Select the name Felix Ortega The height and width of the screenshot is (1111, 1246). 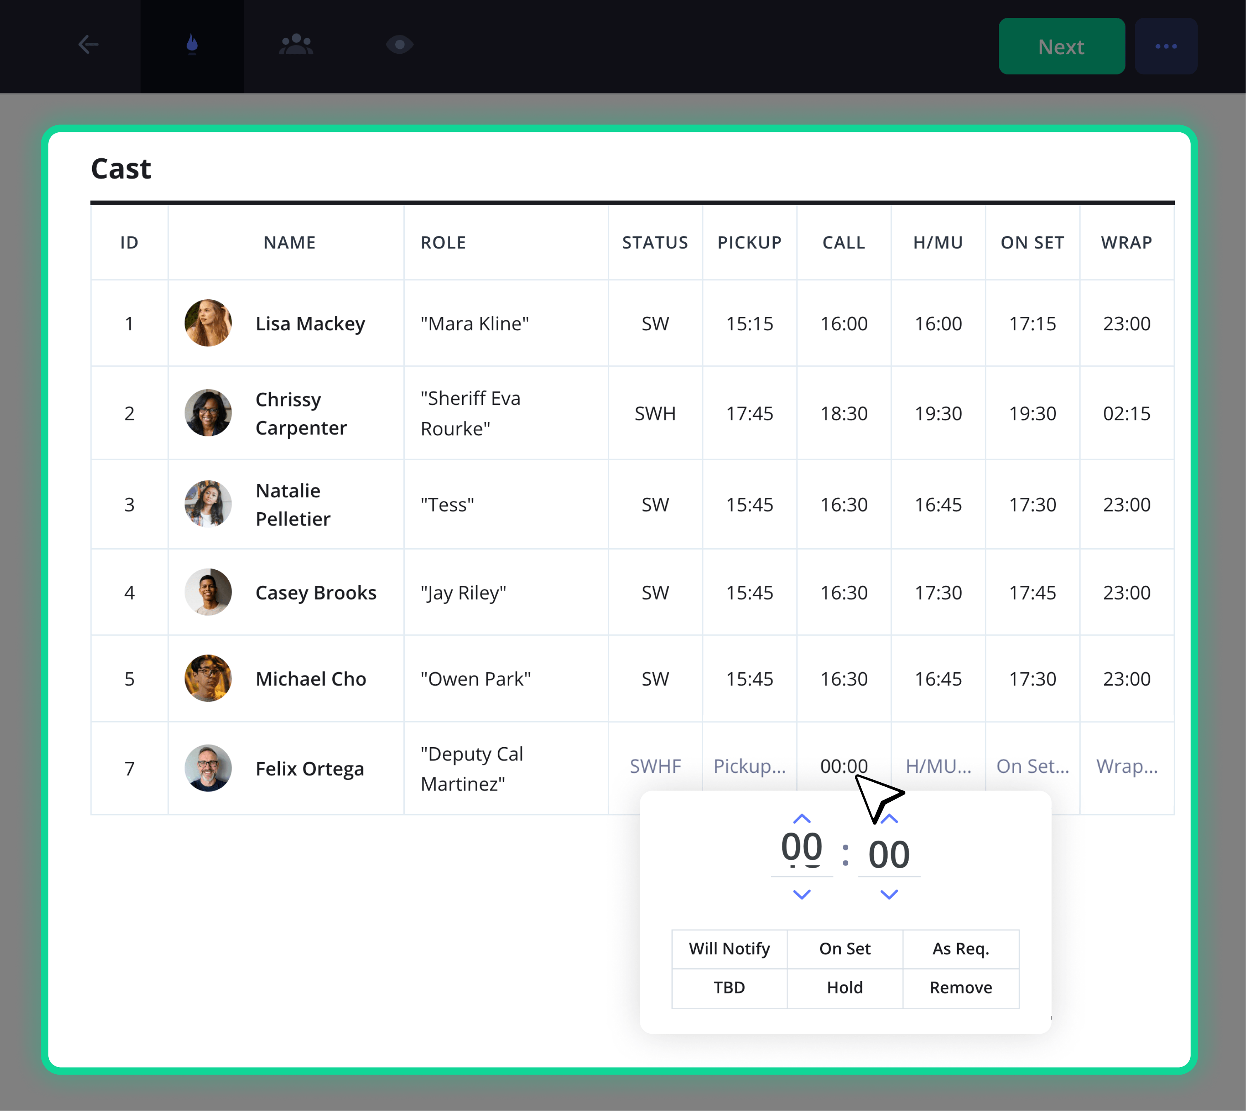point(309,769)
